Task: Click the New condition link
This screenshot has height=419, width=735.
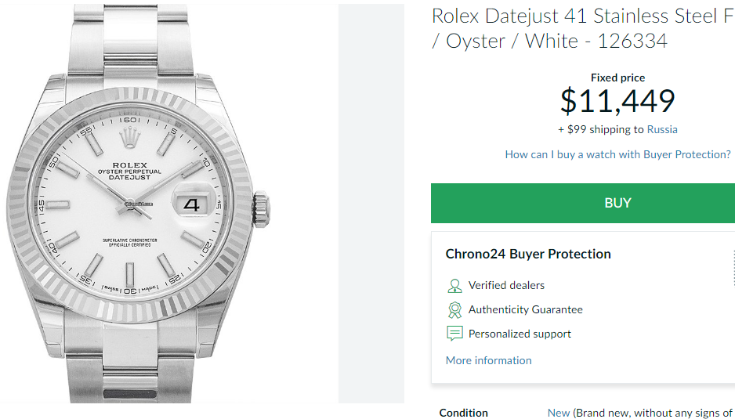Action: (x=559, y=413)
